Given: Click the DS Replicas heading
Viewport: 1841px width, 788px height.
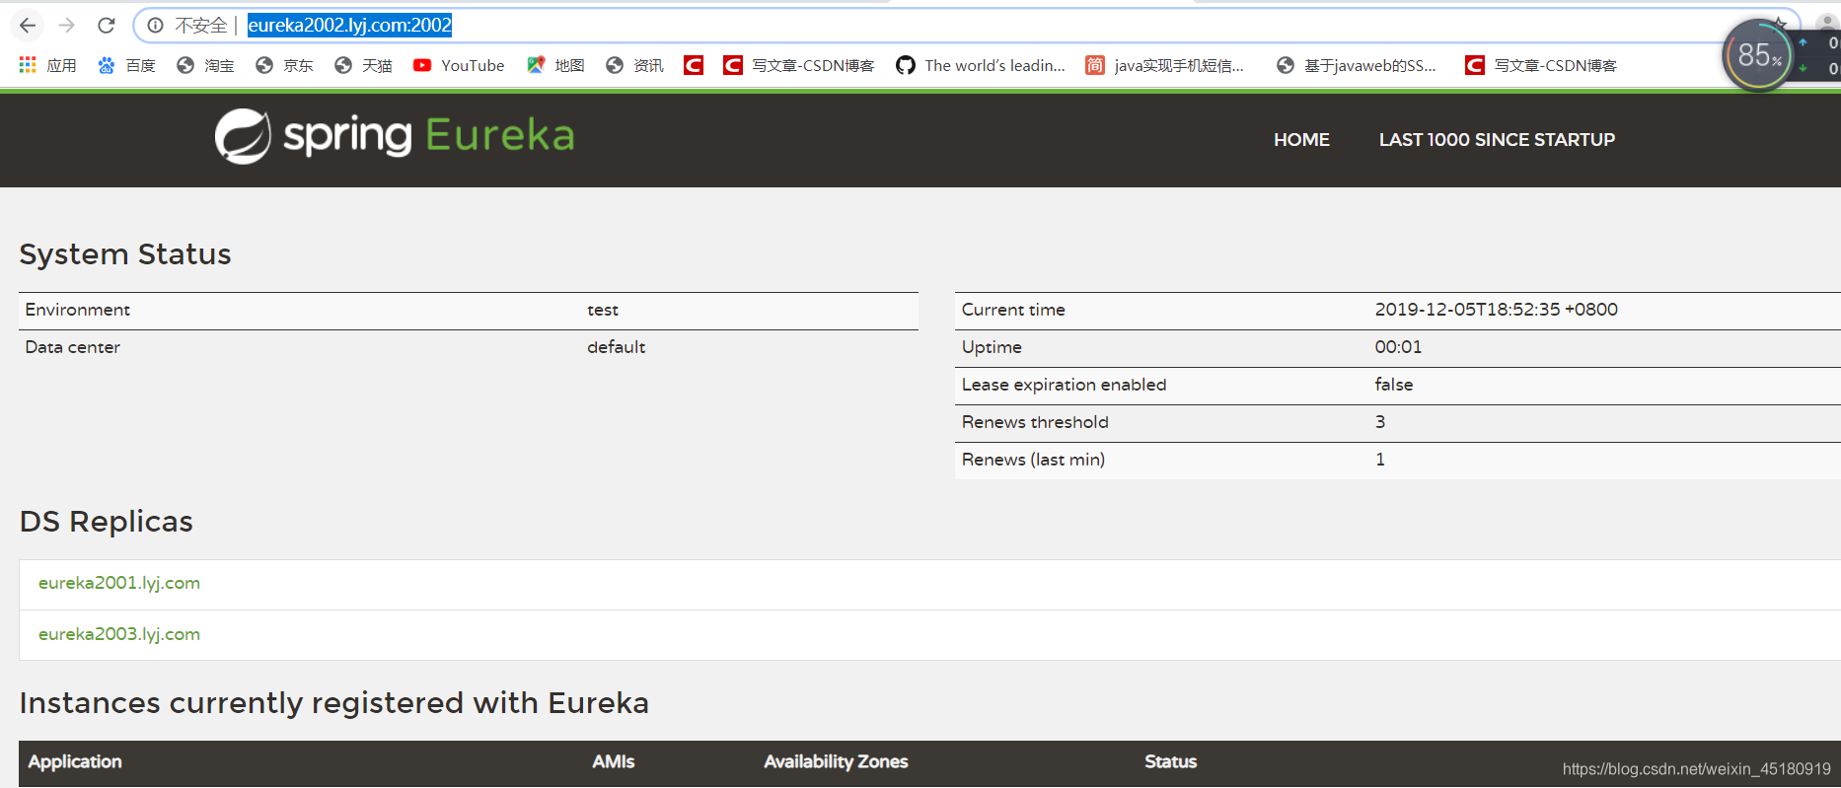Looking at the screenshot, I should [x=107, y=522].
